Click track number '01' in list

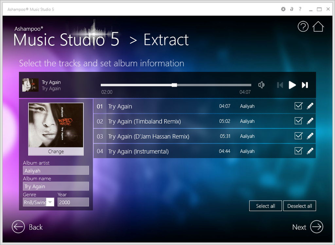100,106
